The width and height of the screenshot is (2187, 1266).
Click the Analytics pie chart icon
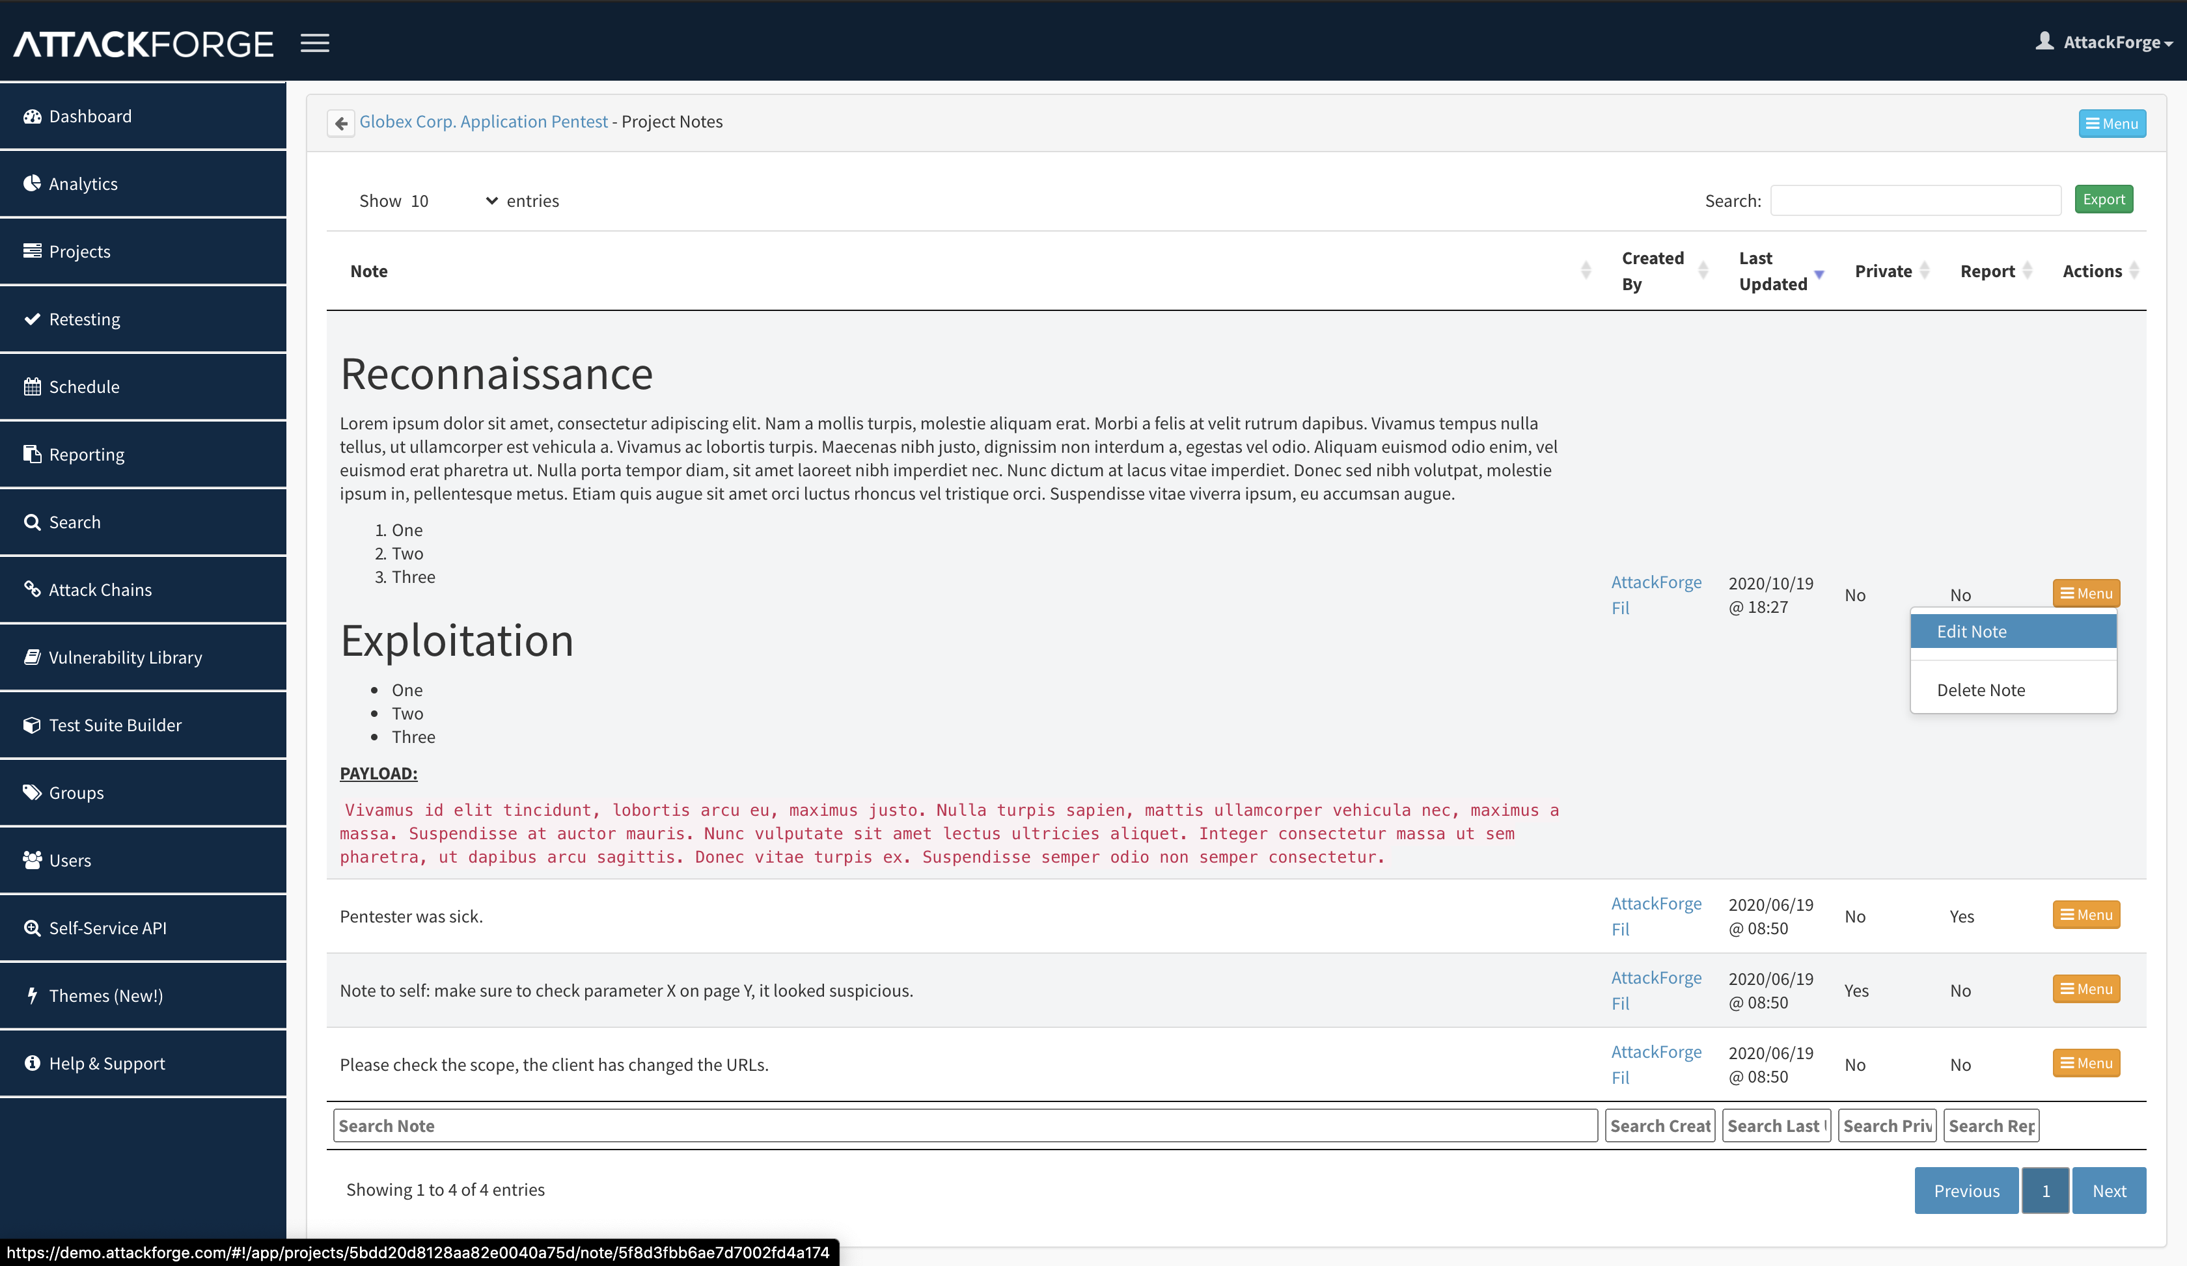(32, 184)
